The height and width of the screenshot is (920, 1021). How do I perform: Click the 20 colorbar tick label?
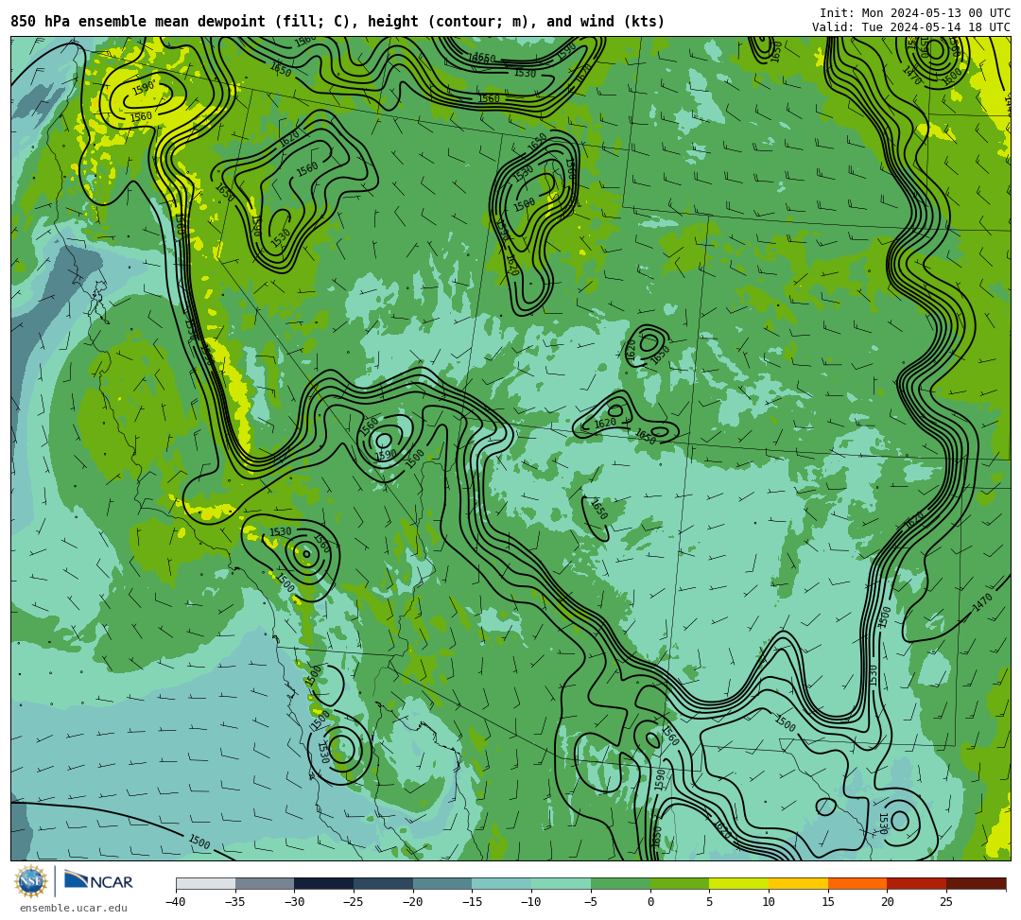888,902
